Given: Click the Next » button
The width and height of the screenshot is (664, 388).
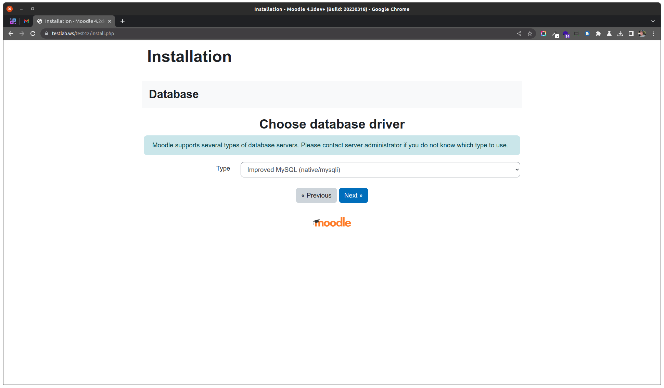Looking at the screenshot, I should 353,195.
